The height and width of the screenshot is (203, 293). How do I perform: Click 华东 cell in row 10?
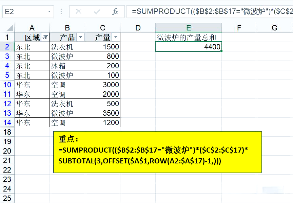coord(32,85)
